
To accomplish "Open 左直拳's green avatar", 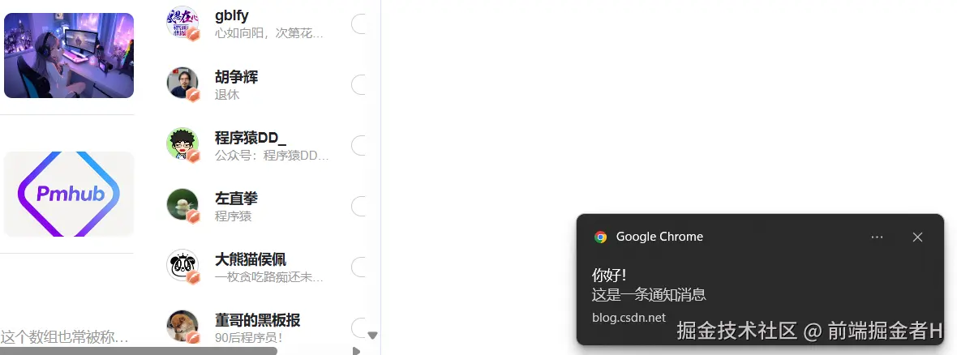I will [182, 204].
